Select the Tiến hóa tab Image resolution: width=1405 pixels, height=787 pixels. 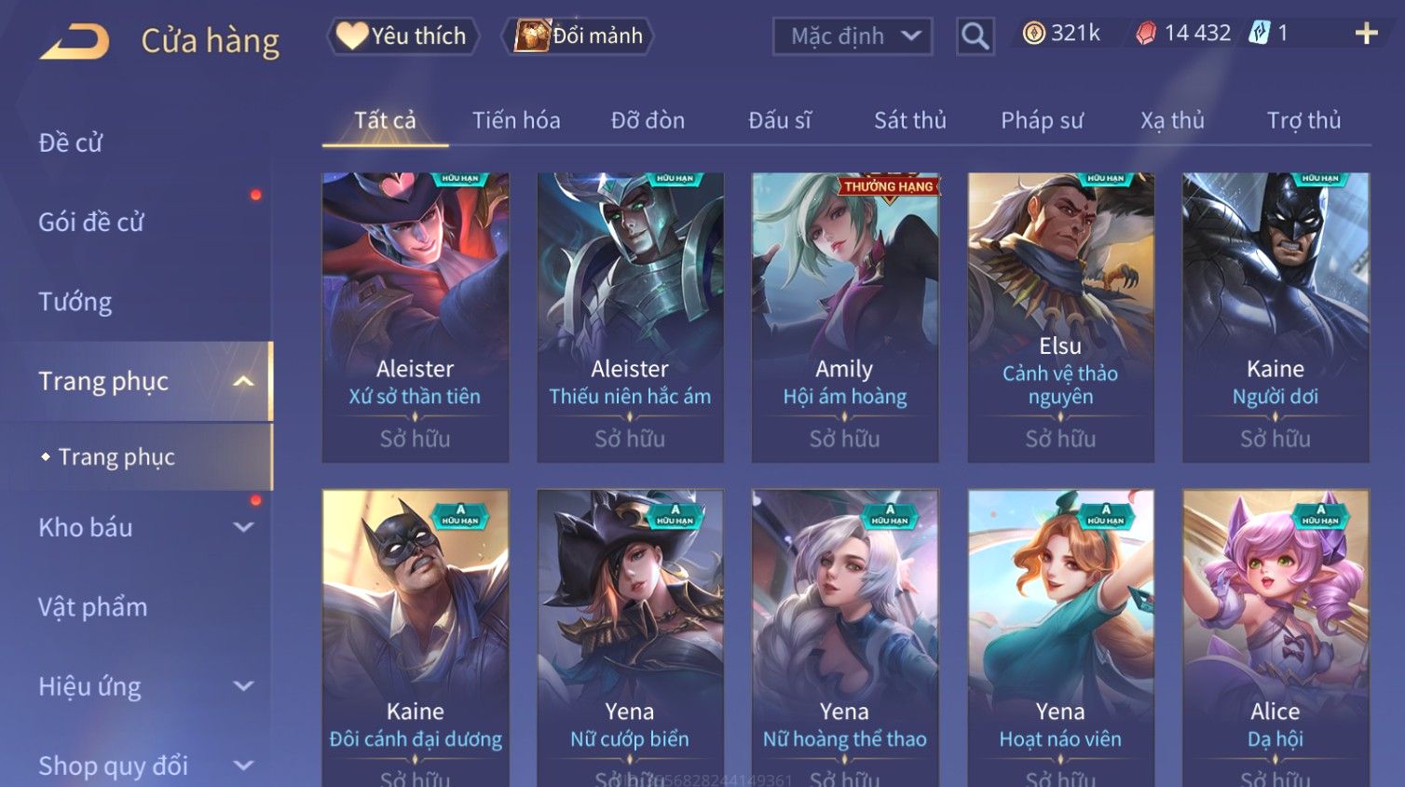click(x=516, y=120)
